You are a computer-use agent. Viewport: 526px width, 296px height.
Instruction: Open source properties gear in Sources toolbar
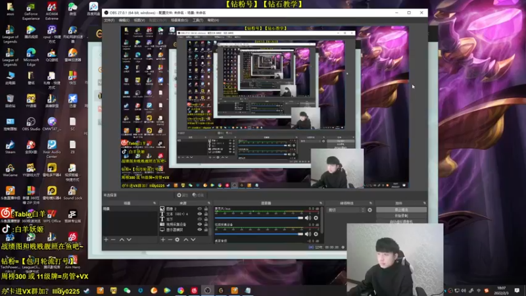click(x=177, y=239)
